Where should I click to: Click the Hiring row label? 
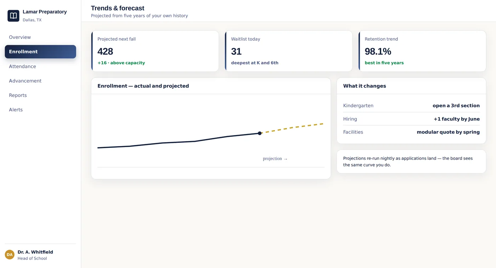[x=350, y=119]
